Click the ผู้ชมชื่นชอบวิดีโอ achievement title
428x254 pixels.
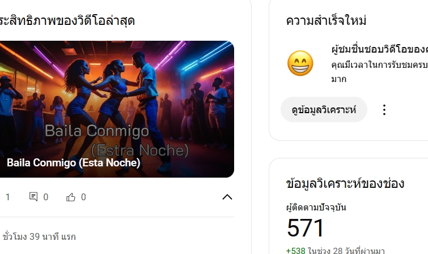[379, 49]
